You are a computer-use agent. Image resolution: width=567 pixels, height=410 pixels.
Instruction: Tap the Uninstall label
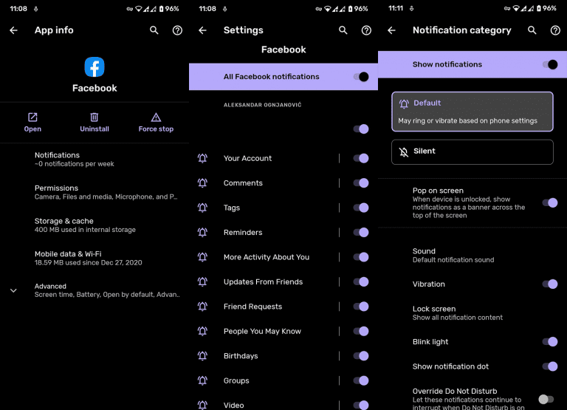[94, 129]
